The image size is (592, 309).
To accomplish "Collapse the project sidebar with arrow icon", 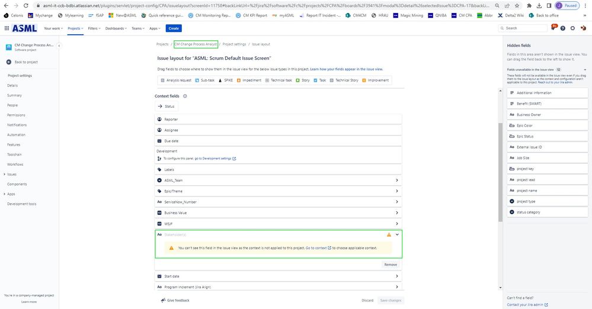I will [x=59, y=46].
